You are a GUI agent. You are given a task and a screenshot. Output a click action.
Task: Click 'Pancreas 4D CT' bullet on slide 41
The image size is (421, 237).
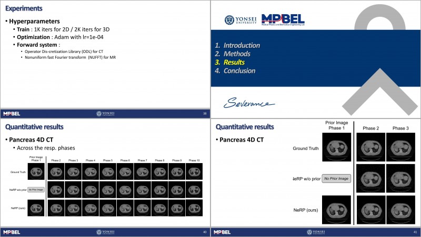point(242,139)
